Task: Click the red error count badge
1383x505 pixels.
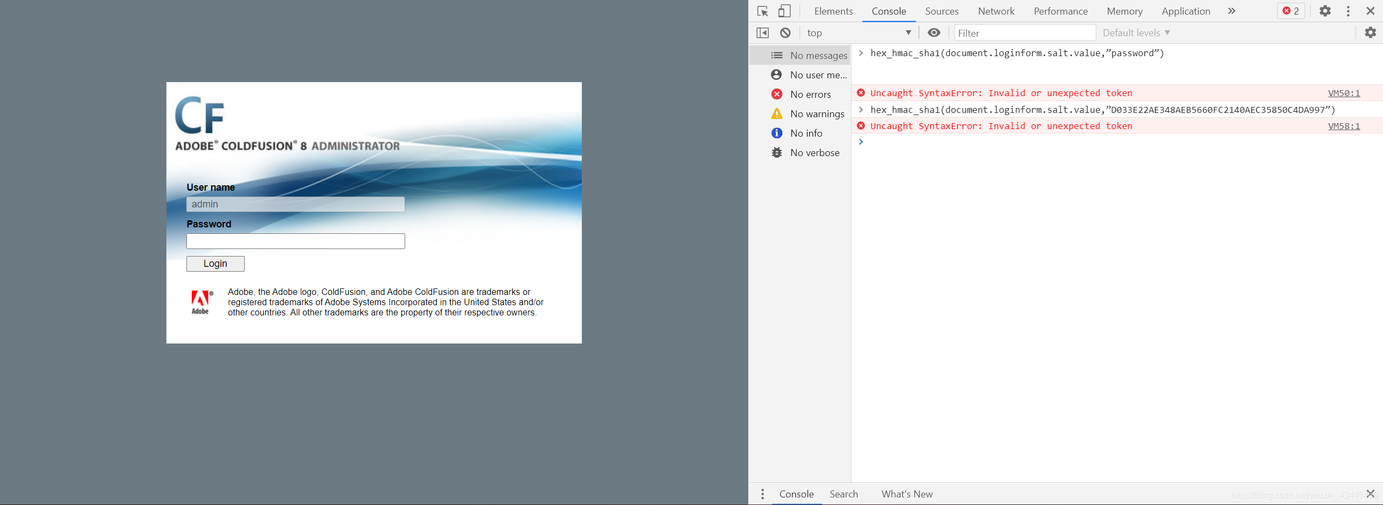Action: 1291,11
